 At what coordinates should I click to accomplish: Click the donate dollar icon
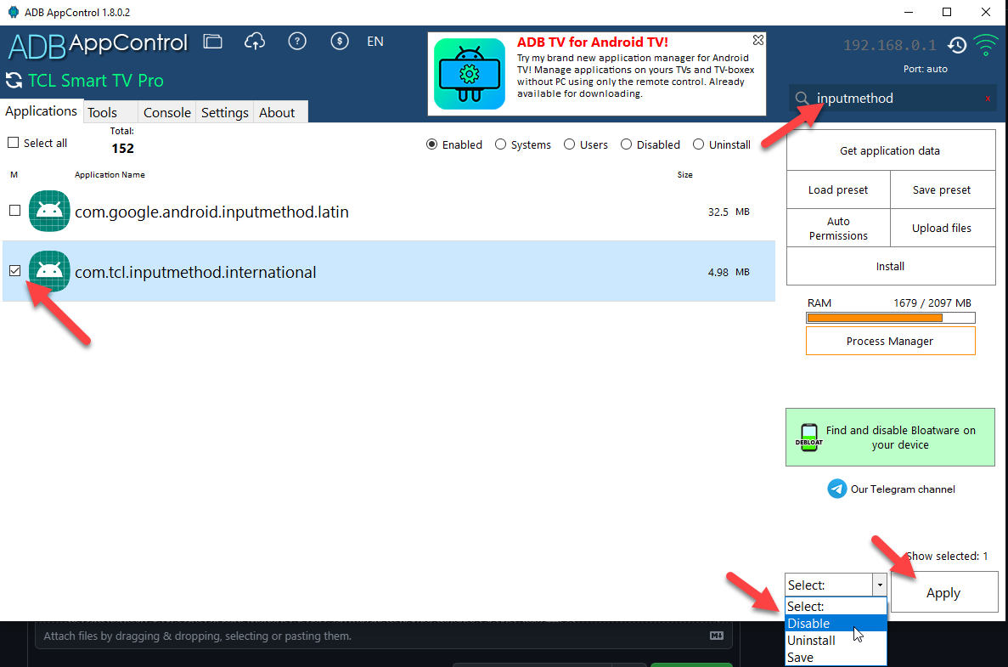pos(340,41)
